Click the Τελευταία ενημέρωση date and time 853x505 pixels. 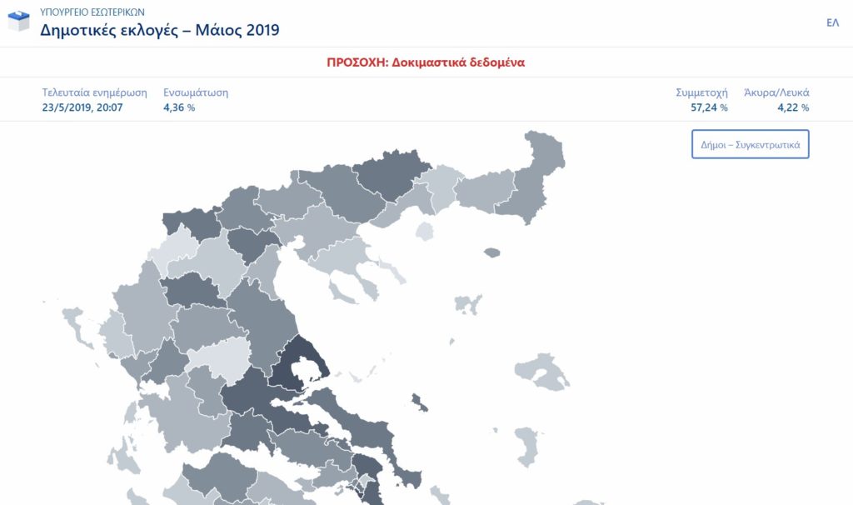coord(95,100)
